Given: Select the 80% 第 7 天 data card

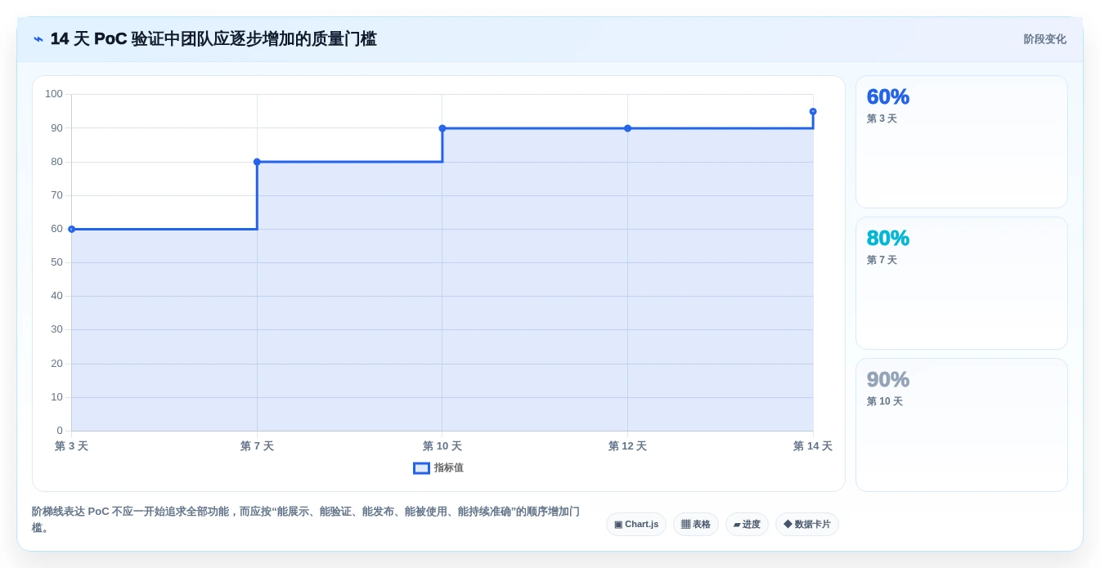Looking at the screenshot, I should (962, 284).
